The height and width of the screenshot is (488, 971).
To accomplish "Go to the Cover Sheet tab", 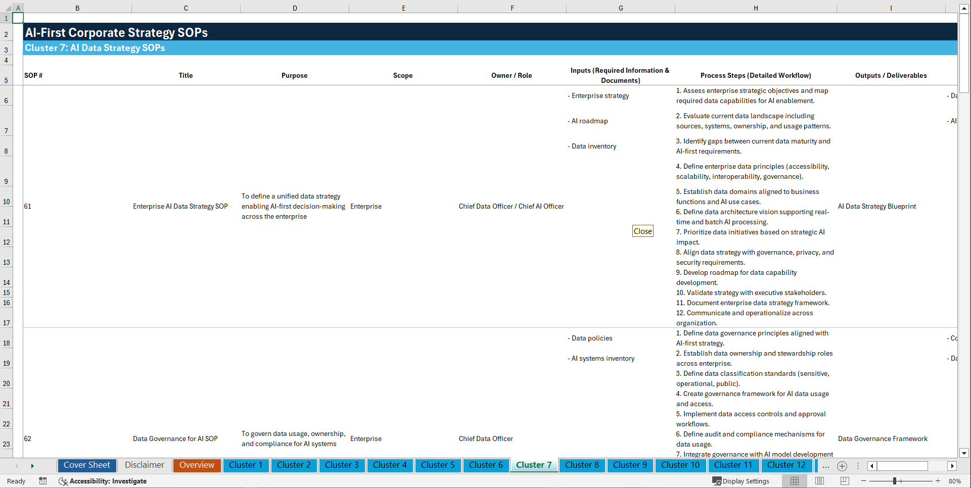I will click(86, 465).
